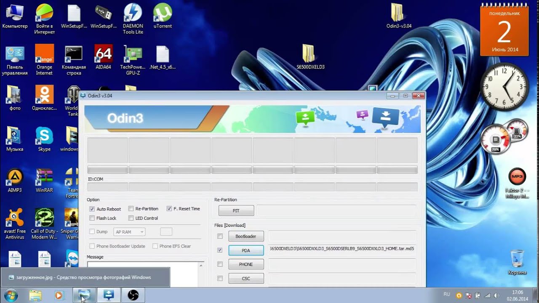
Task: Tick the PHONE file checkbox
Action: 220,264
